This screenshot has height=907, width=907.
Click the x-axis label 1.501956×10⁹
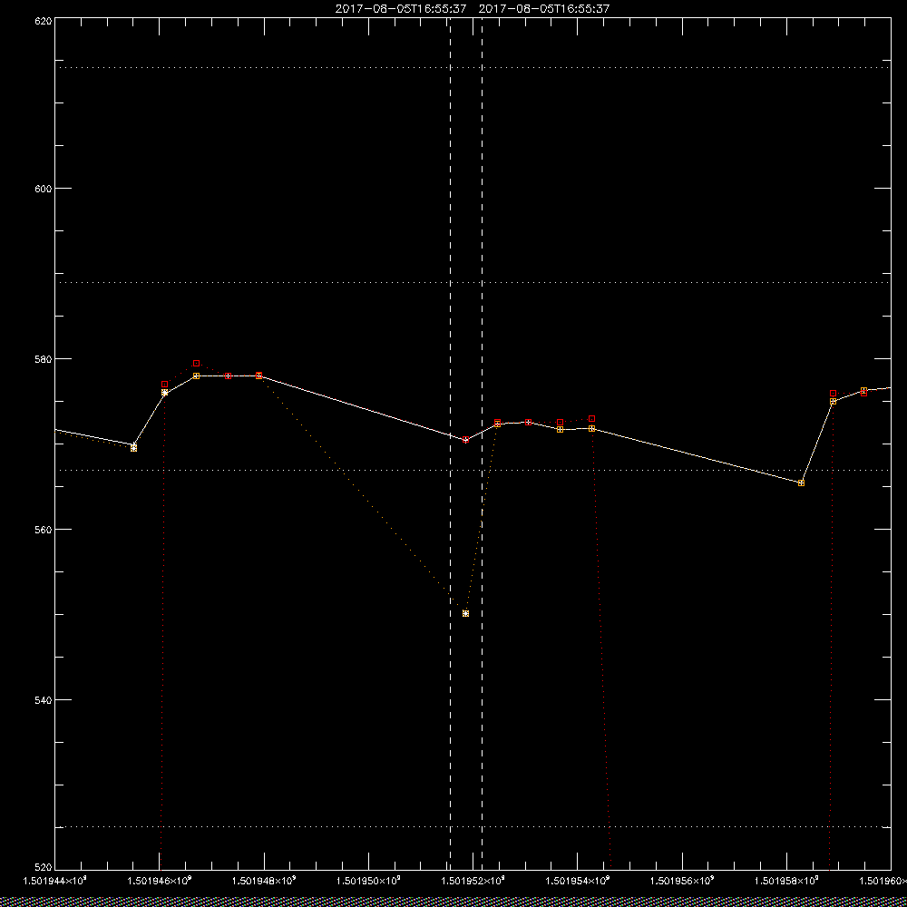(683, 881)
